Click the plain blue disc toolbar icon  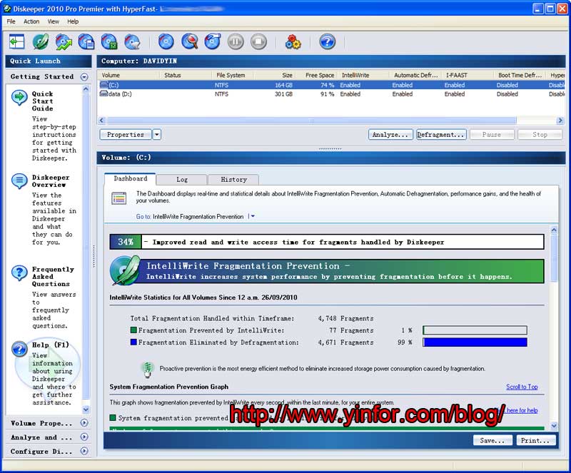(166, 42)
